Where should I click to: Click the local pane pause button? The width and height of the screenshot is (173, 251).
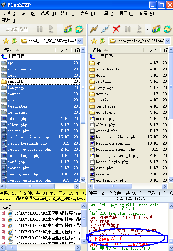39,29
